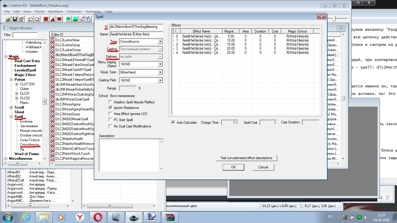Toggle Snap to Grid toolbar icon
This screenshot has height=223, width=397.
pyautogui.click(x=46, y=19)
